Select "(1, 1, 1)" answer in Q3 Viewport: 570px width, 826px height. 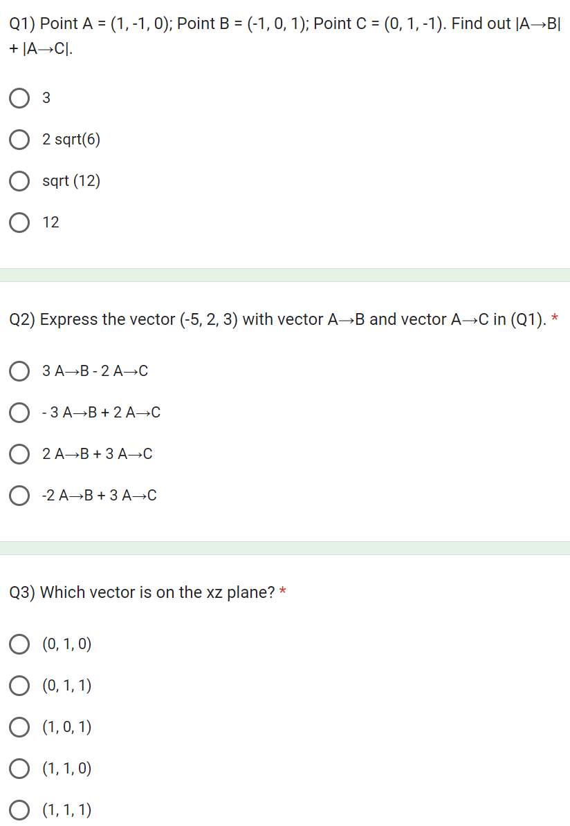pos(19,809)
